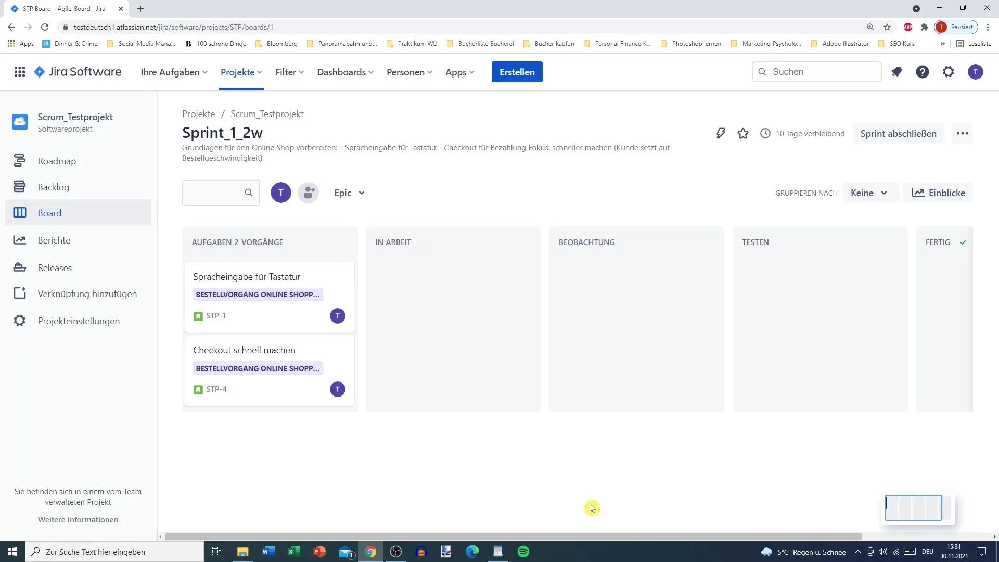
Task: Click Erstellen (Create) button
Action: 517,72
